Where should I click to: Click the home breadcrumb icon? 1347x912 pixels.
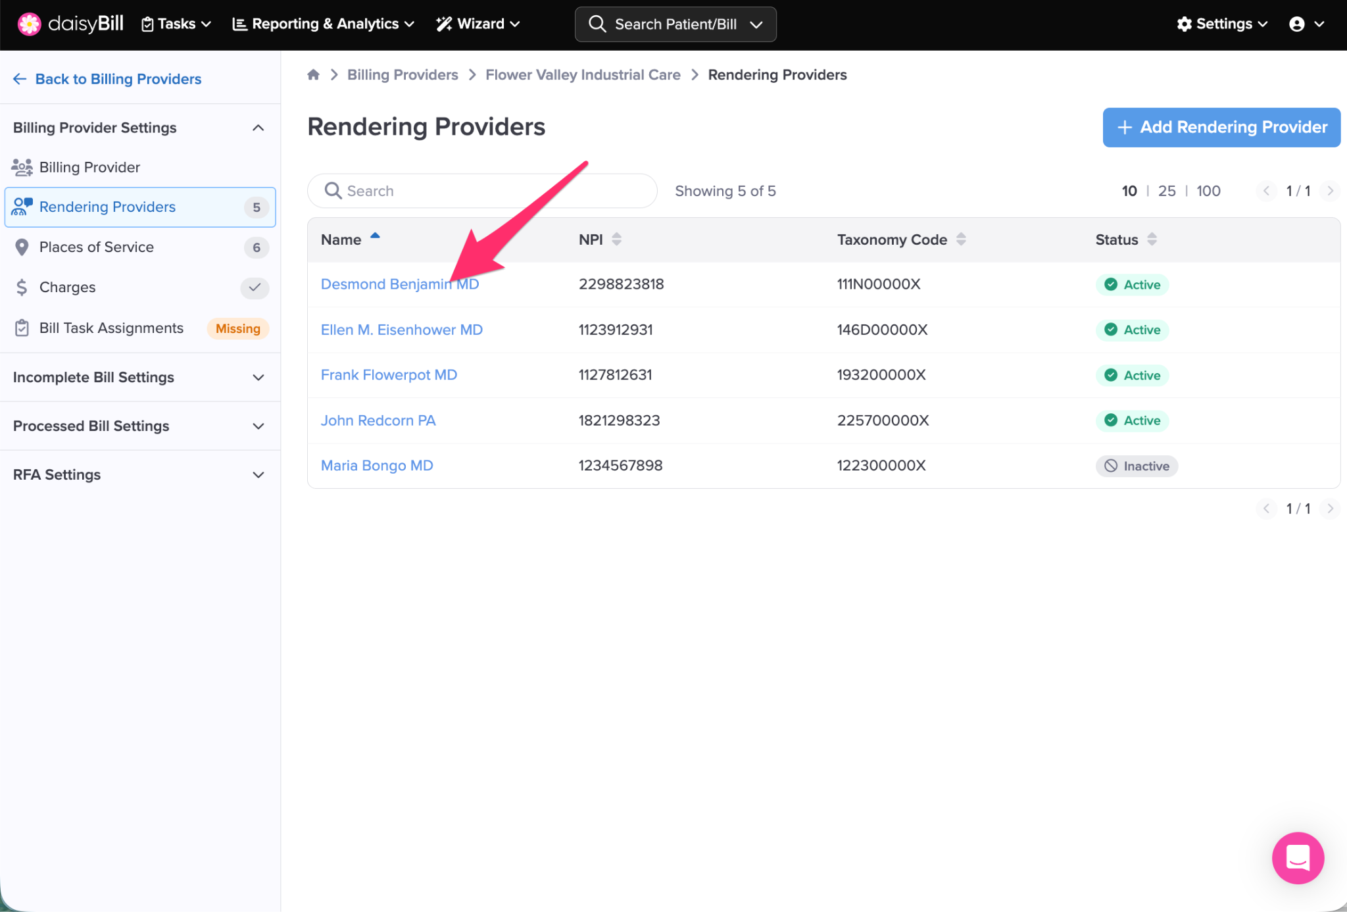click(x=313, y=75)
